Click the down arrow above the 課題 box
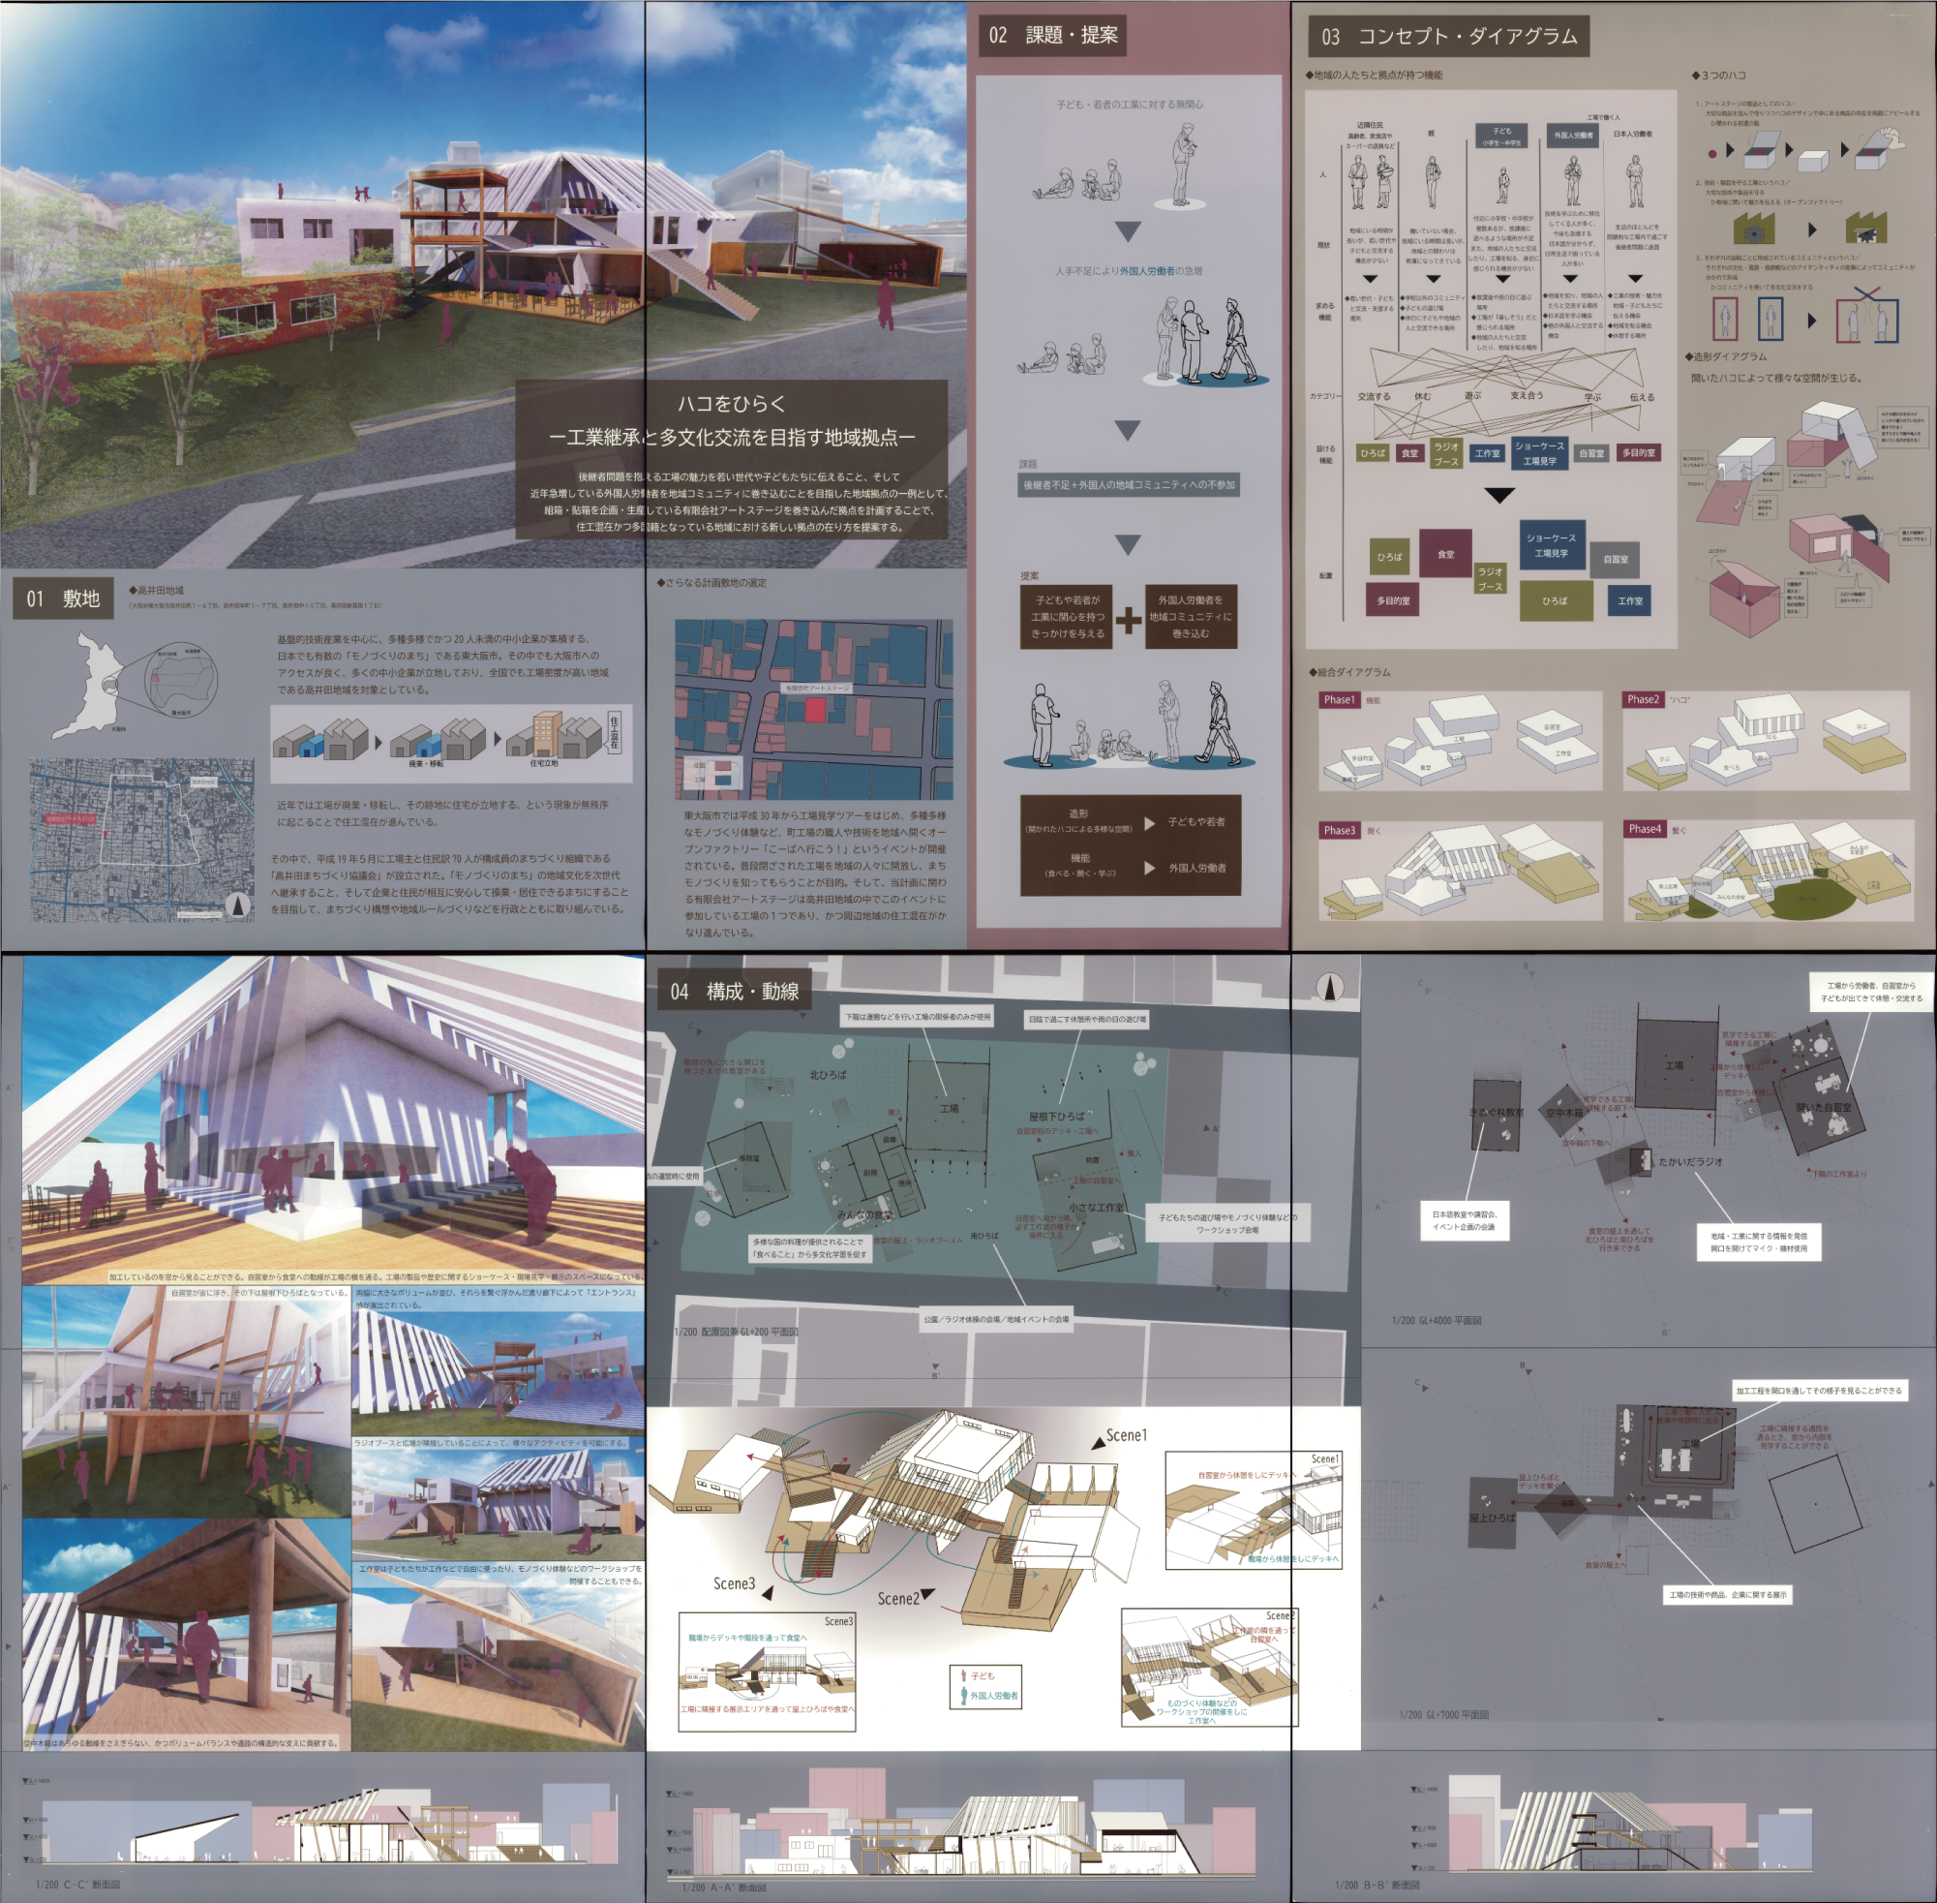The width and height of the screenshot is (1937, 1903). pos(1128,430)
